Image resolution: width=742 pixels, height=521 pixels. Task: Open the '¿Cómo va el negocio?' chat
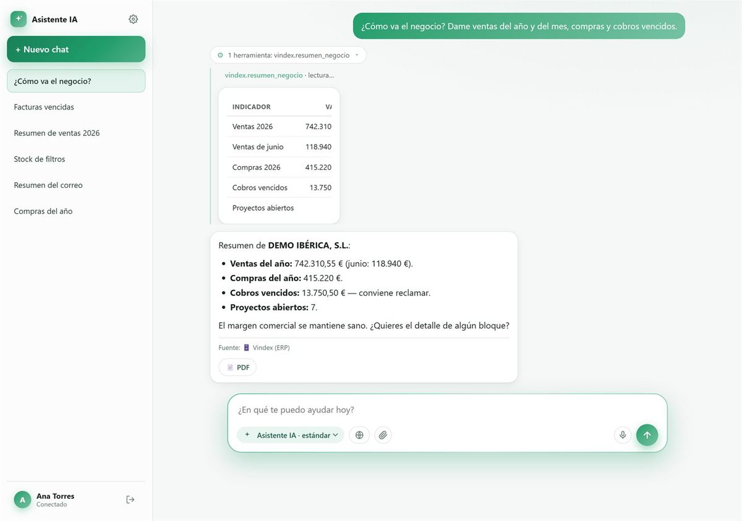click(x=76, y=81)
